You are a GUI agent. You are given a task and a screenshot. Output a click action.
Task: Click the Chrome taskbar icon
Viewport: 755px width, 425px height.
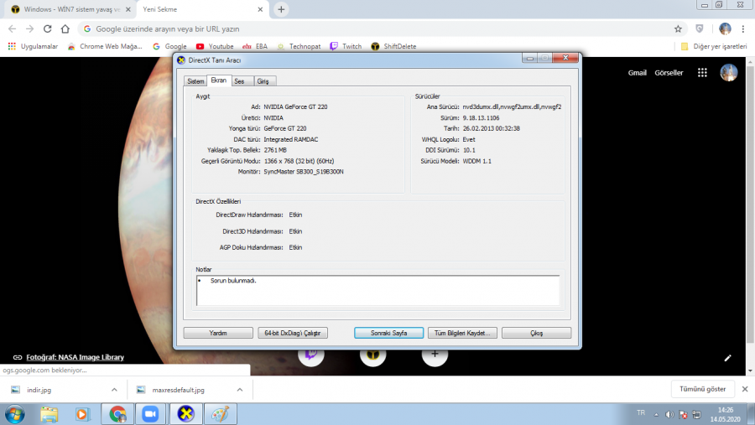tap(117, 414)
